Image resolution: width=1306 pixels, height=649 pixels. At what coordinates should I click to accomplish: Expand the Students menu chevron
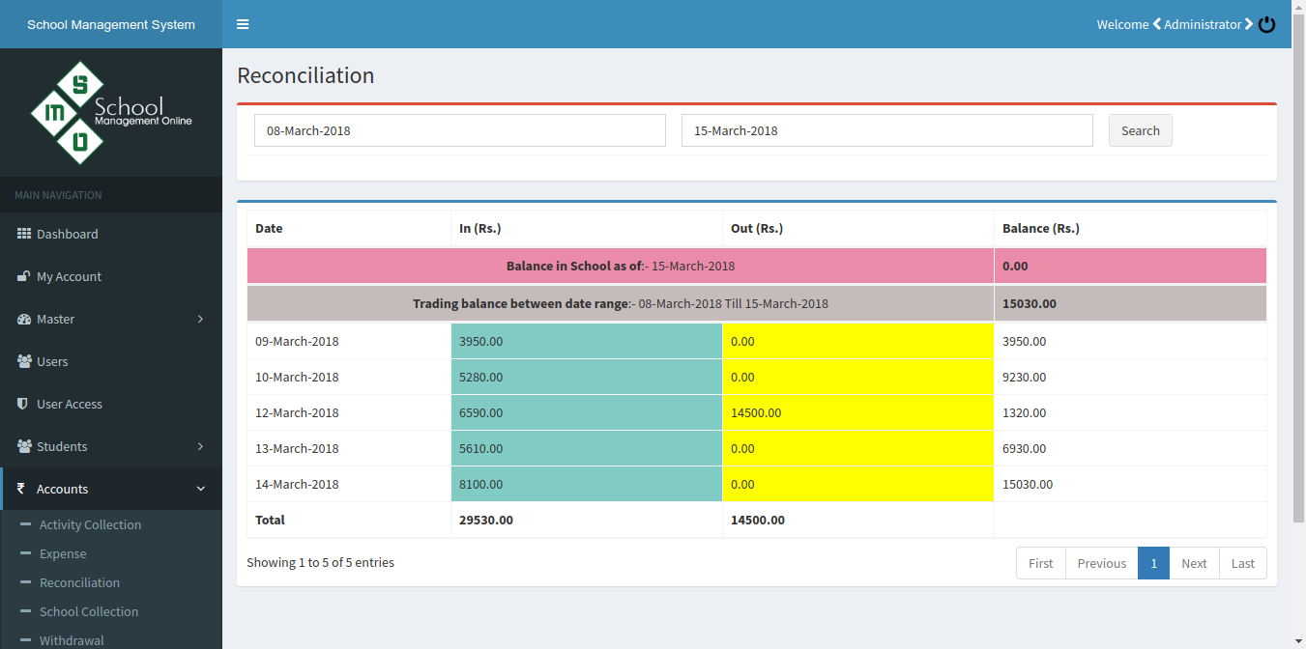pyautogui.click(x=200, y=446)
